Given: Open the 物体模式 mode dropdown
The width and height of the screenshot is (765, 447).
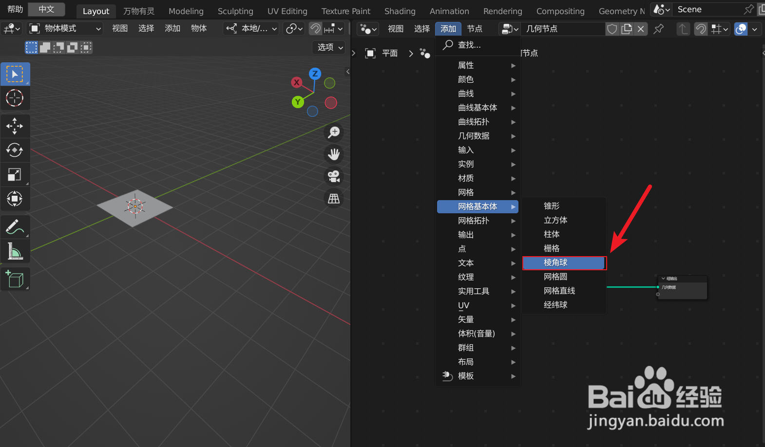Looking at the screenshot, I should [64, 29].
